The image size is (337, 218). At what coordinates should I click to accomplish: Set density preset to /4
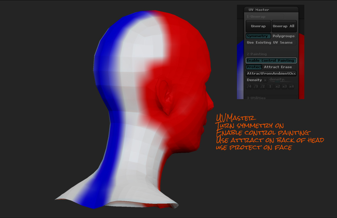[249, 87]
